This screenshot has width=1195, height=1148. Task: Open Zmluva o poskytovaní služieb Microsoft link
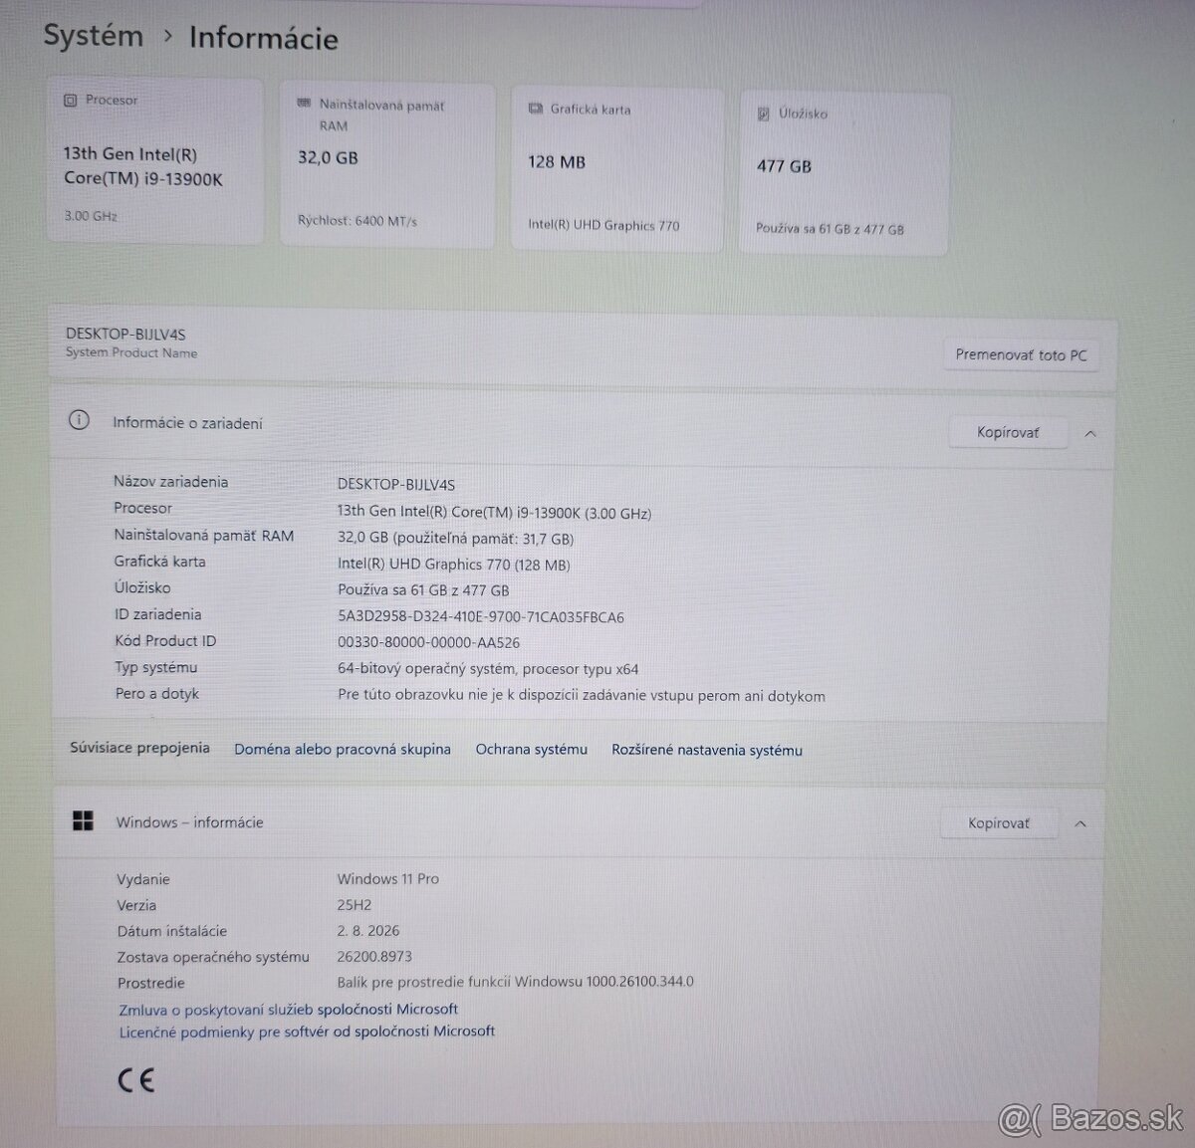pos(289,1009)
